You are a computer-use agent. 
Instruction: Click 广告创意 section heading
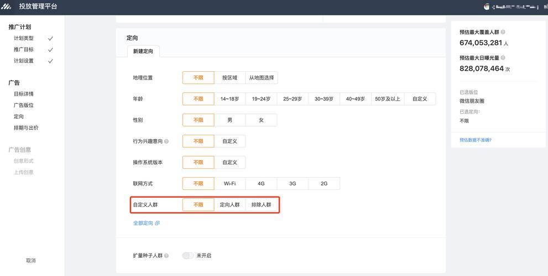(x=20, y=150)
